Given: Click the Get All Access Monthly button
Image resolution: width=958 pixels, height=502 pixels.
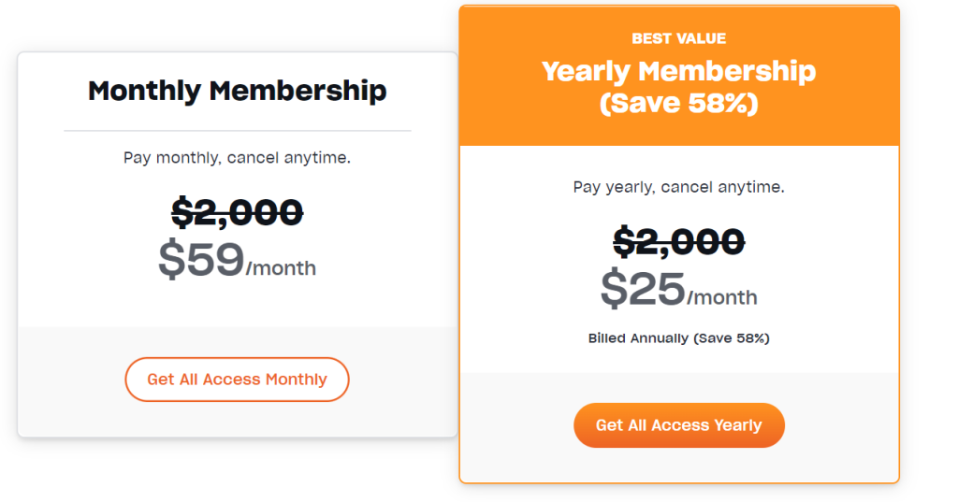Looking at the screenshot, I should [x=237, y=380].
